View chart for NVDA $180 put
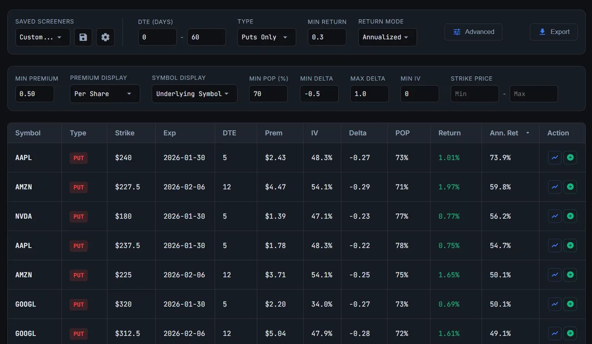The width and height of the screenshot is (592, 344). point(555,216)
